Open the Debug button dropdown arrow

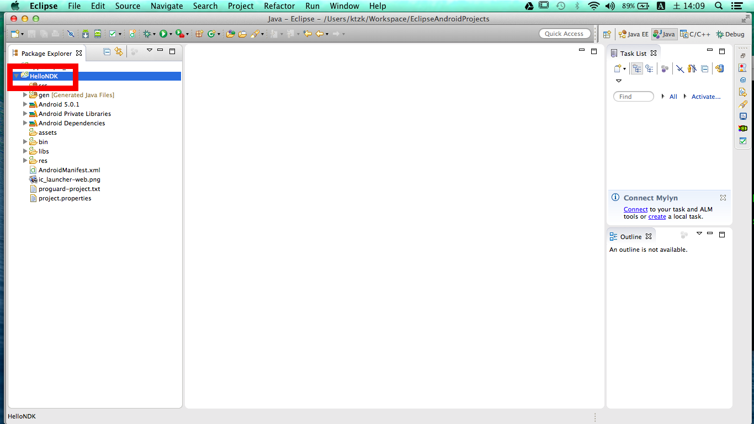pos(154,34)
